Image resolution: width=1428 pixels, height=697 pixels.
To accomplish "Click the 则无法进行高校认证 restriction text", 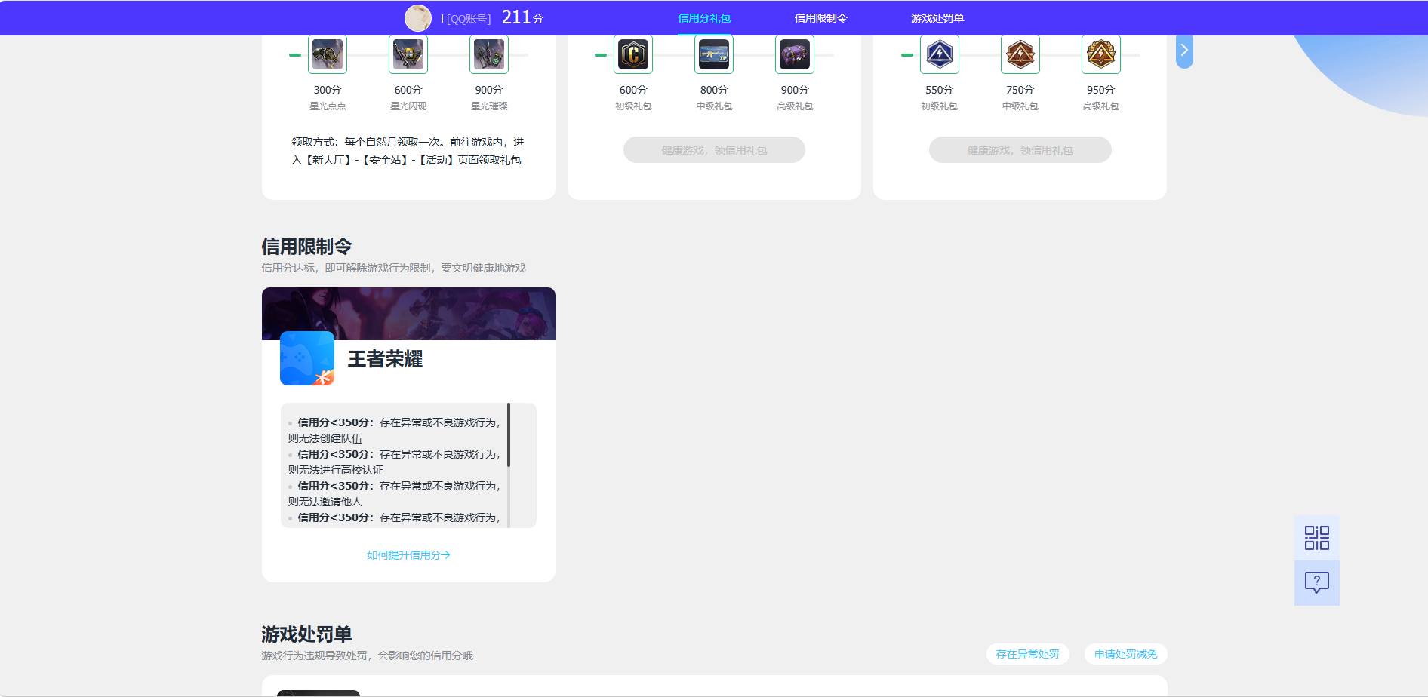I will 335,470.
